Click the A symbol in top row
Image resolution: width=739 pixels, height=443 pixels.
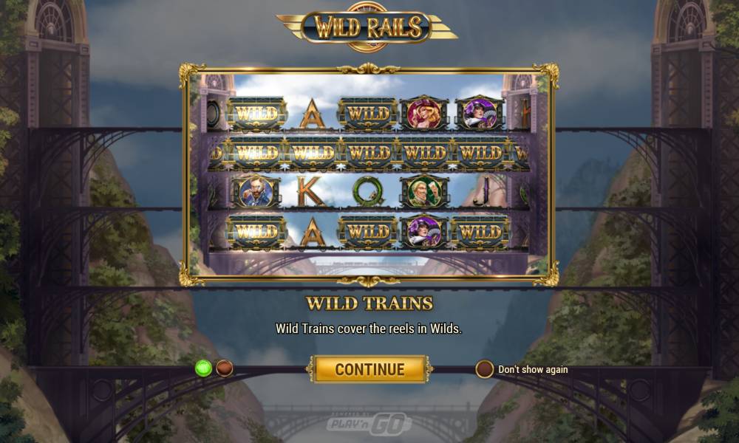[x=313, y=114]
